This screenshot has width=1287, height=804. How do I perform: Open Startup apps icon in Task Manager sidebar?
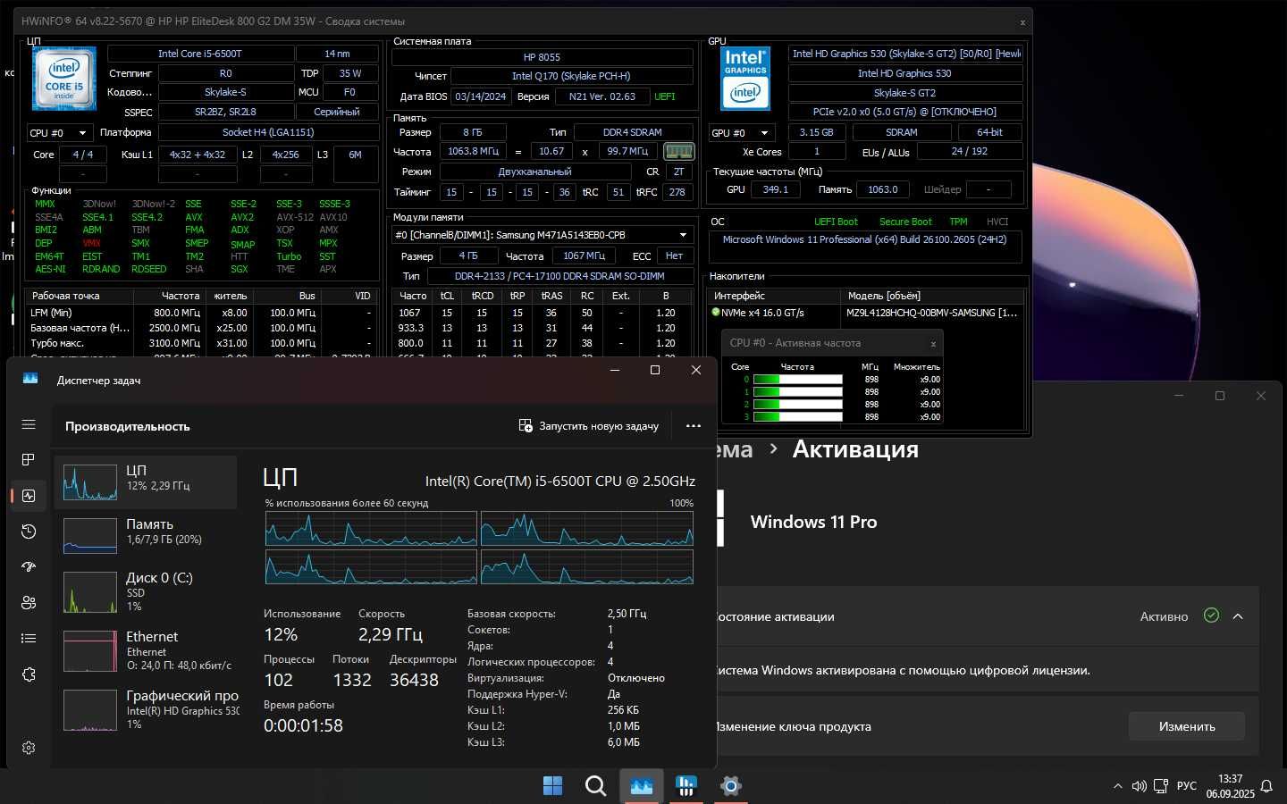click(29, 566)
